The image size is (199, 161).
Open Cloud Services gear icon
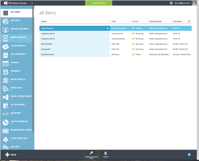click(x=5, y=47)
